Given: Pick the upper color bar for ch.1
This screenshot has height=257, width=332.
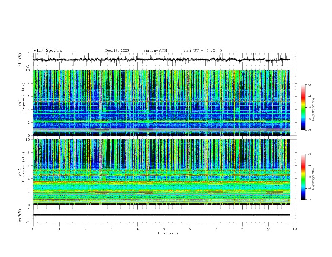Looking at the screenshot, I should [303, 108].
